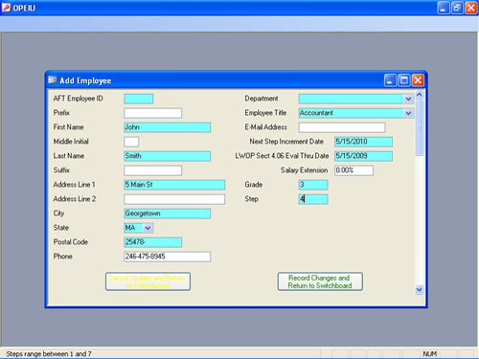Image resolution: width=479 pixels, height=359 pixels.
Task: Click the form icon beside Add Employee title
Action: point(53,80)
